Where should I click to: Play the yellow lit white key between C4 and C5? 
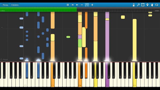[x=95, y=83]
